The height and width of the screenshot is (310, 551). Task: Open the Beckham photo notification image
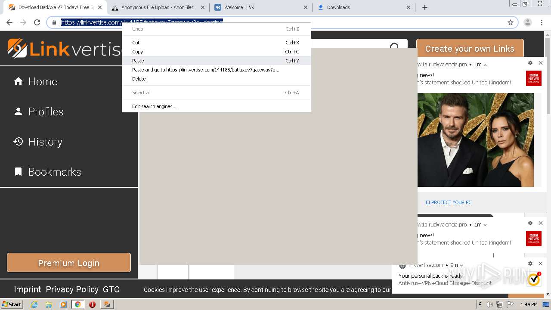pos(476,140)
